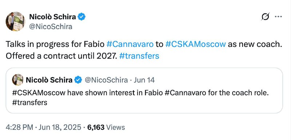
Task: Click #CSKAMoscow text in the quoted tweet
Action: click(x=39, y=93)
